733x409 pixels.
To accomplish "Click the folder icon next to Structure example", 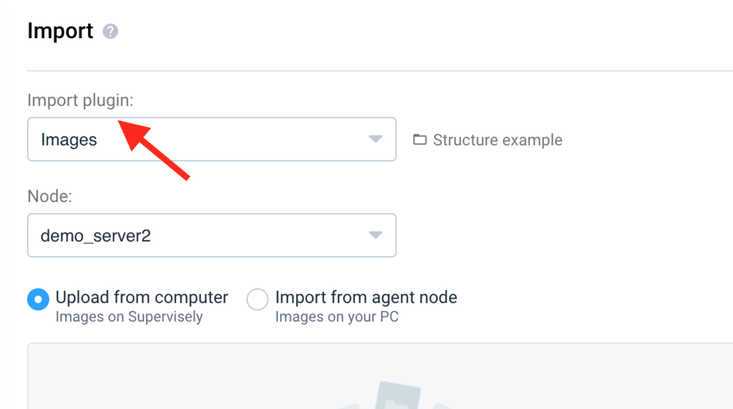I will tap(420, 139).
